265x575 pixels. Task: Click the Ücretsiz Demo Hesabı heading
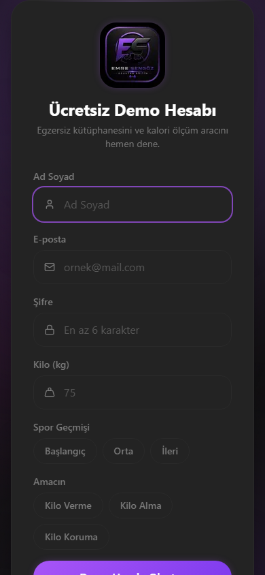(x=132, y=110)
